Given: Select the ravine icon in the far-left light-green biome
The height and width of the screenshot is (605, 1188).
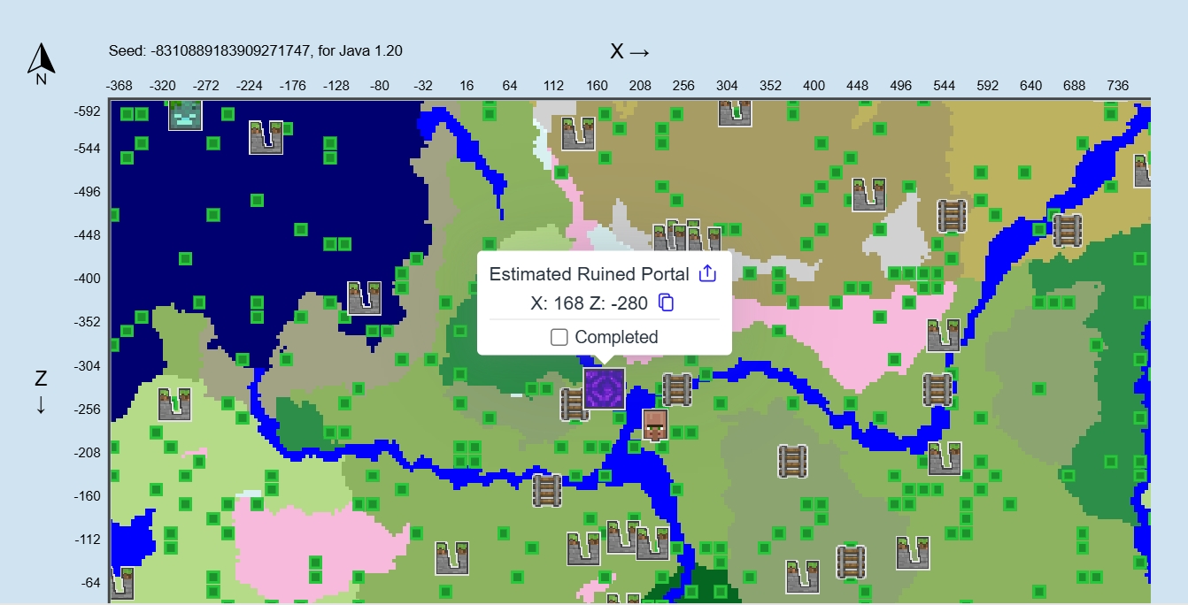Looking at the screenshot, I should coord(174,403).
